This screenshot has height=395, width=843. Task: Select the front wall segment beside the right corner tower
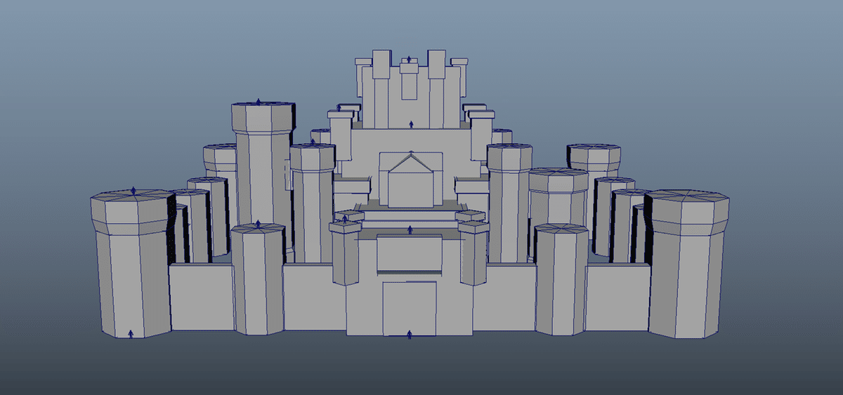tap(617, 297)
